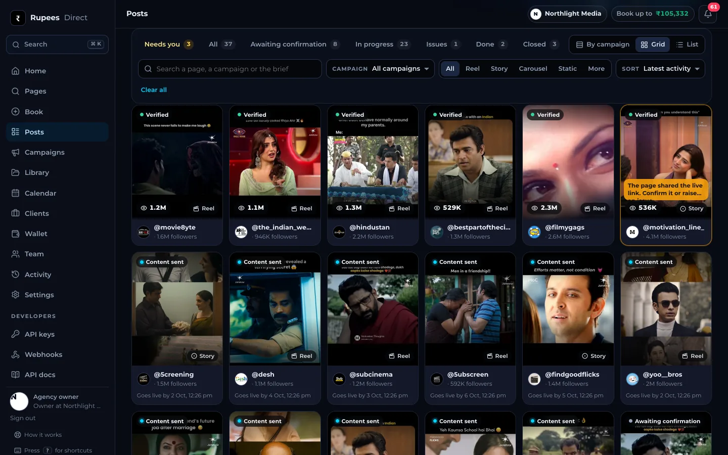Select the Awaiting confirmation tab
The width and height of the screenshot is (728, 455).
[x=295, y=44]
